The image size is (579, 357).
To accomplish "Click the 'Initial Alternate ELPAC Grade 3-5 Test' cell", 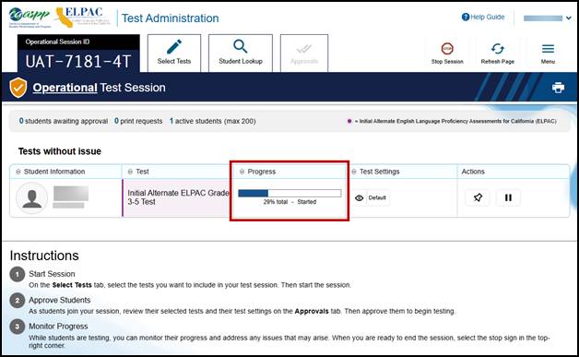I will click(176, 197).
